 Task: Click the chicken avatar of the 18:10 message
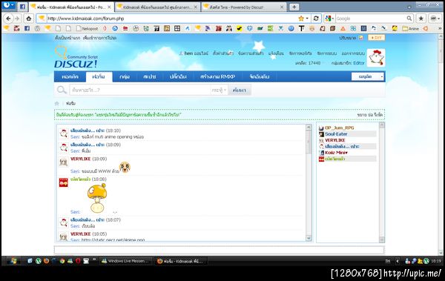pos(64,133)
